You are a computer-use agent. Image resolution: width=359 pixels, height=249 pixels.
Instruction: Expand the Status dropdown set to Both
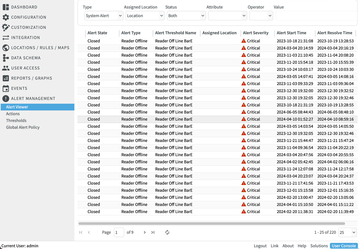[186, 16]
